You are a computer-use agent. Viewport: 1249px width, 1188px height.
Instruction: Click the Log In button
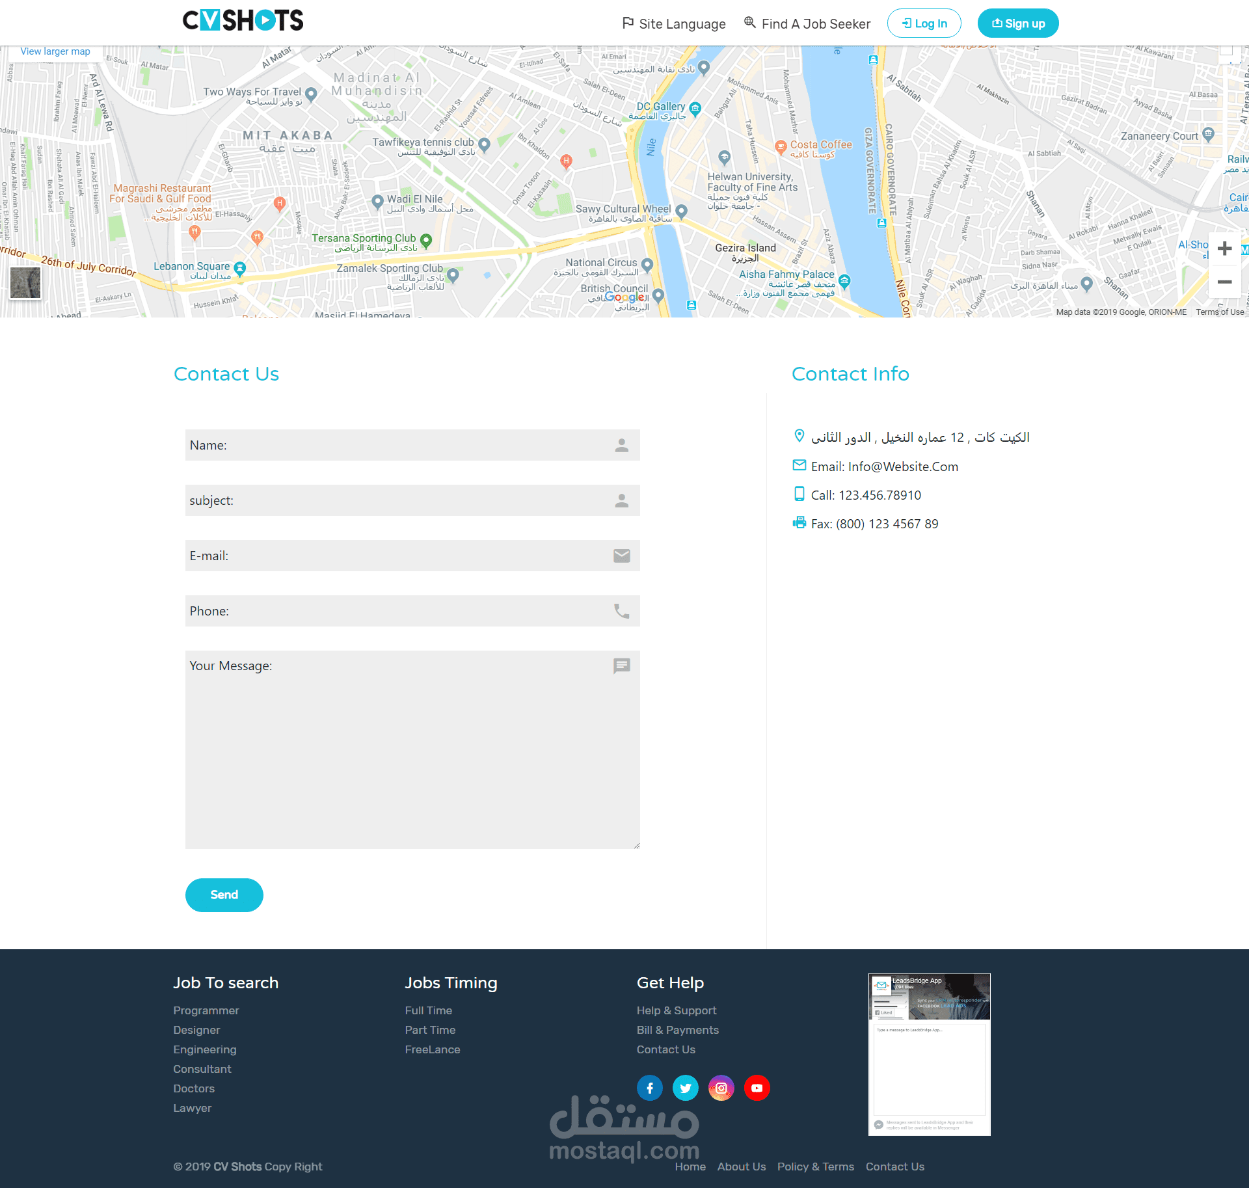pyautogui.click(x=924, y=23)
